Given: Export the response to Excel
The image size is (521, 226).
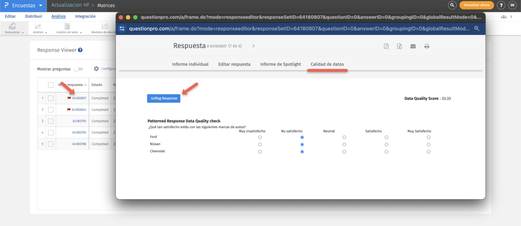Looking at the screenshot, I should point(399,46).
